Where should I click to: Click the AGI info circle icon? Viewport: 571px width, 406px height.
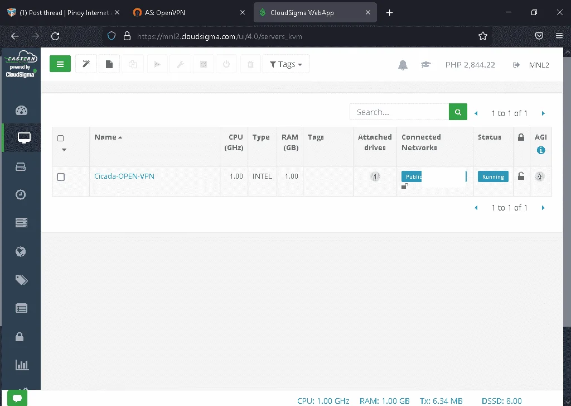[x=541, y=150]
